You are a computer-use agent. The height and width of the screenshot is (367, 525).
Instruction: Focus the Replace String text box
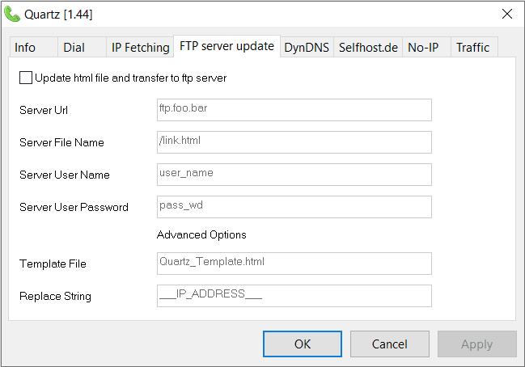tap(294, 296)
